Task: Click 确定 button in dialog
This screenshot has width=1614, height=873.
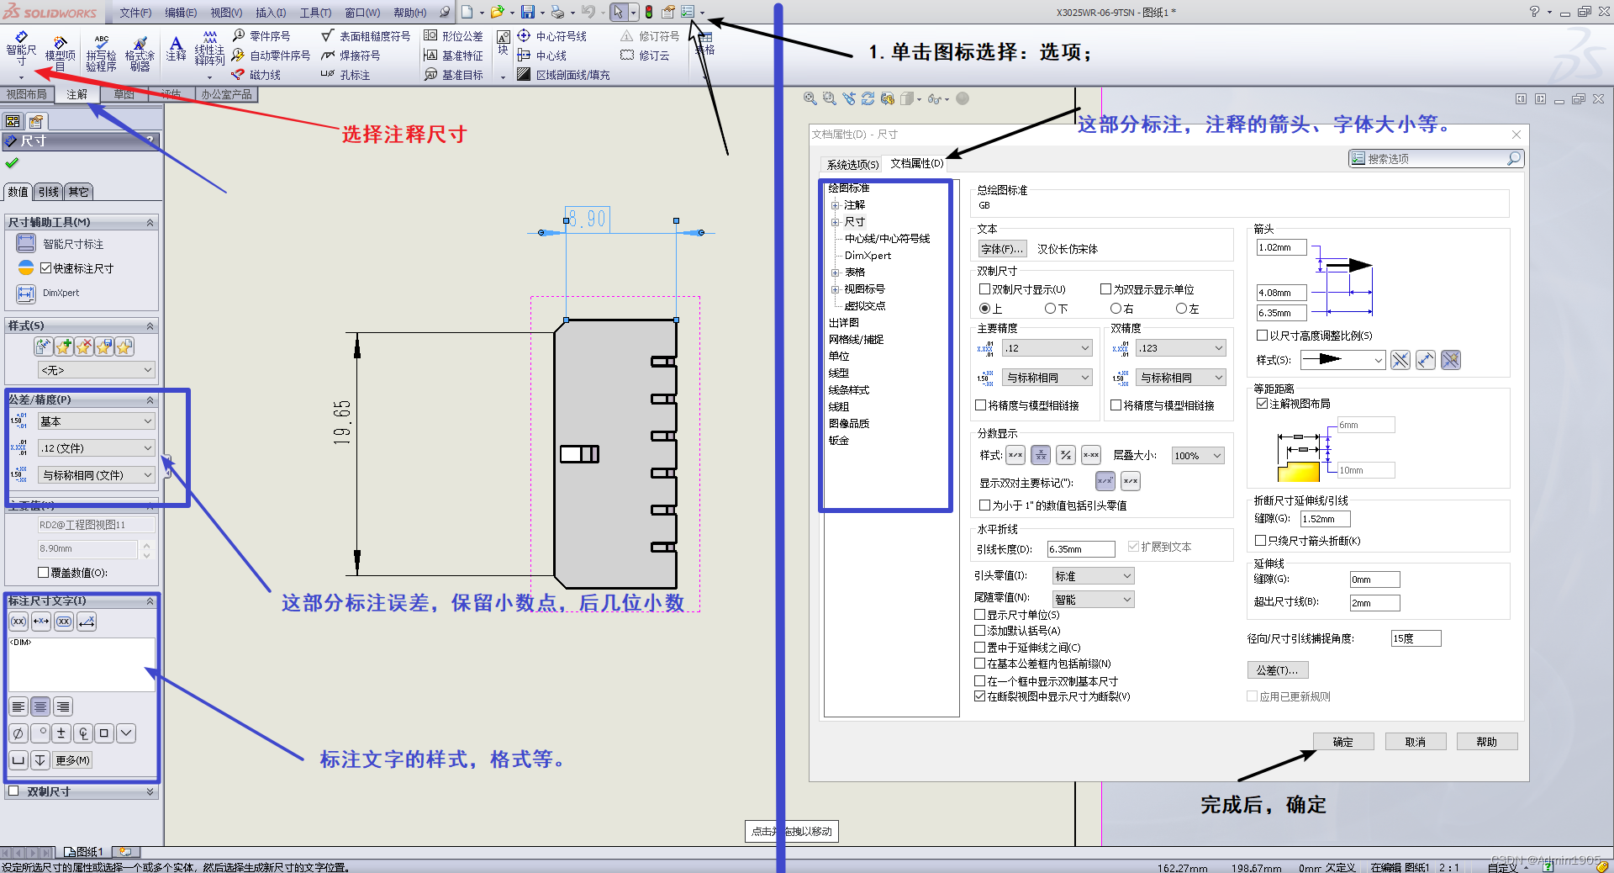Action: [1343, 741]
